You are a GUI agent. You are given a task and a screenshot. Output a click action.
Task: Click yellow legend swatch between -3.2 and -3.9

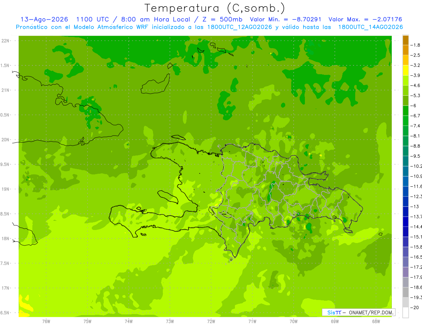coord(405,70)
